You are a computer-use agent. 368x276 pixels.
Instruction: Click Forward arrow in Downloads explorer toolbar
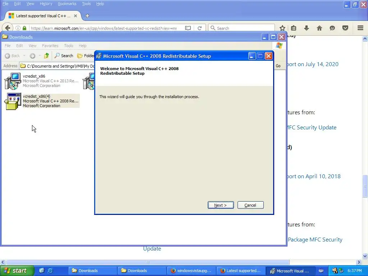coord(32,56)
